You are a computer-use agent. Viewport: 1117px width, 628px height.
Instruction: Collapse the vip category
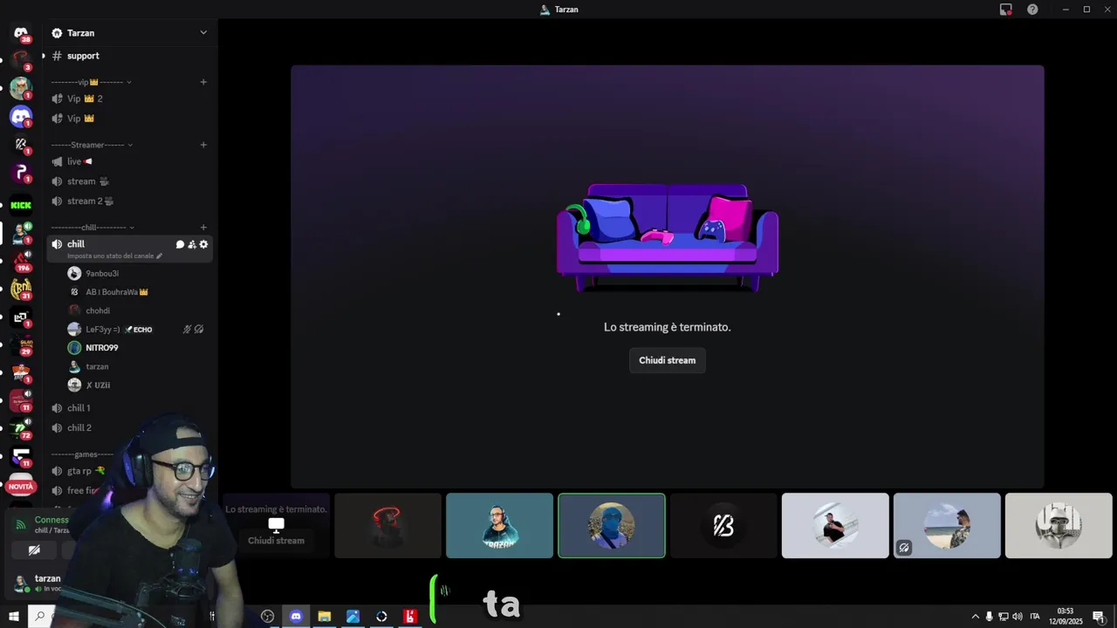click(x=91, y=82)
